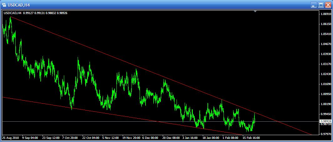
Task: Click the 7 Oct 20:00 time label
Action: pyautogui.click(x=70, y=138)
